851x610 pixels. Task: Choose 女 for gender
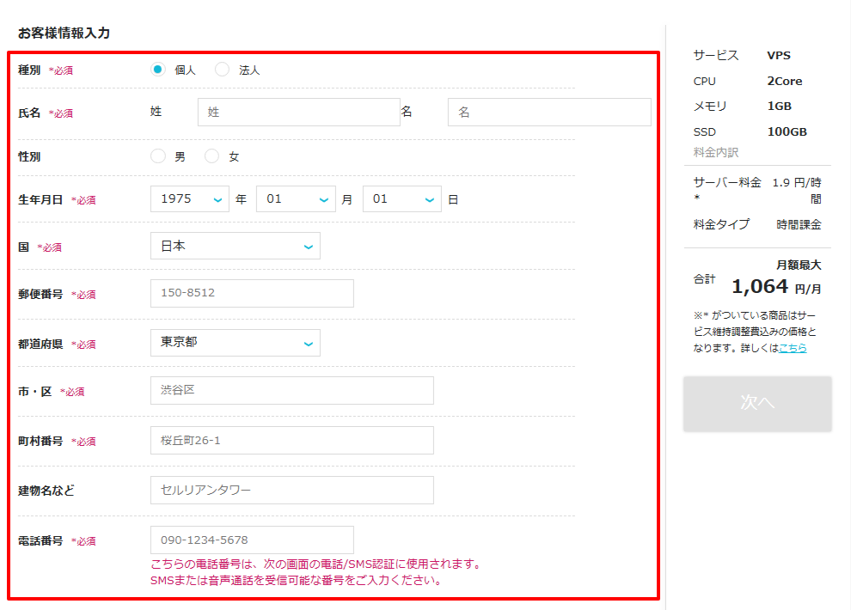(211, 156)
